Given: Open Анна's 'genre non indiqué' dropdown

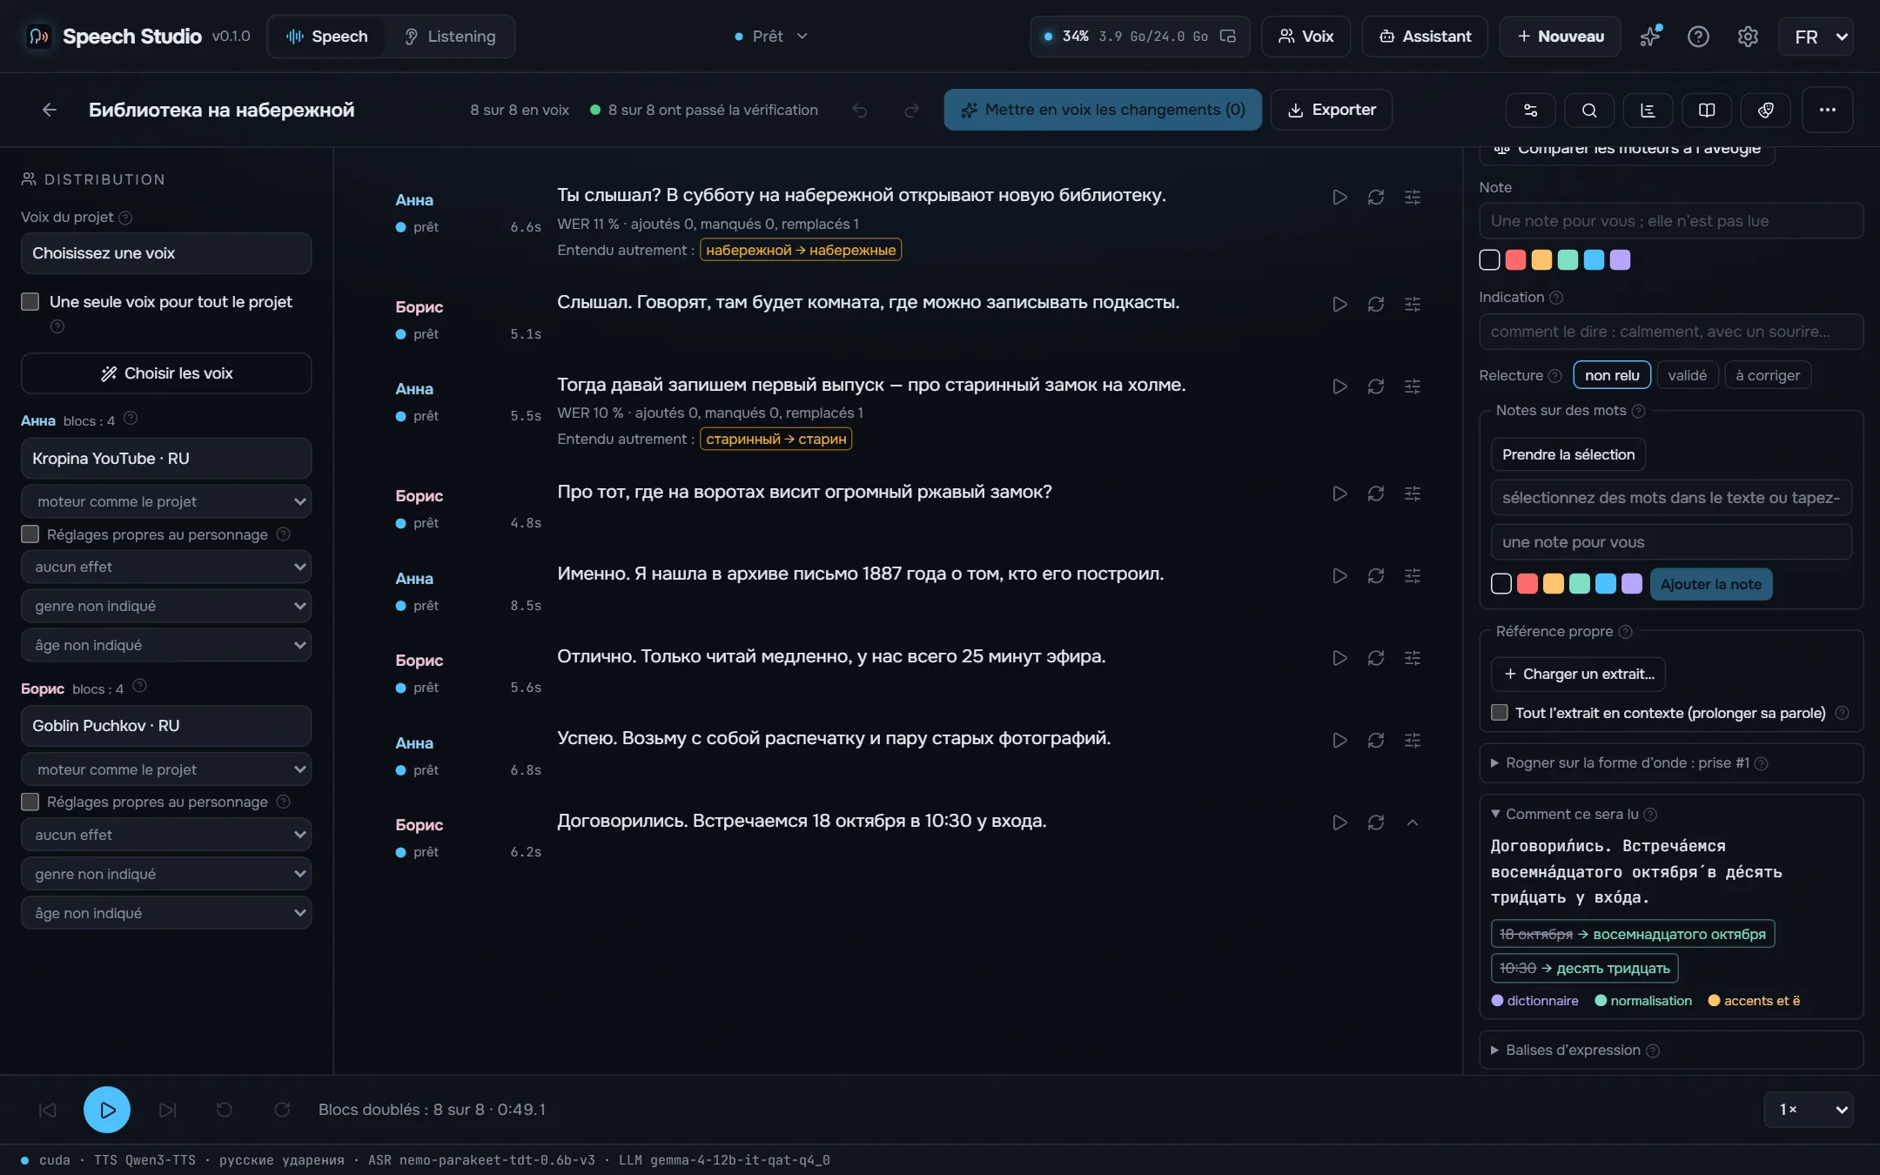Looking at the screenshot, I should [x=166, y=606].
